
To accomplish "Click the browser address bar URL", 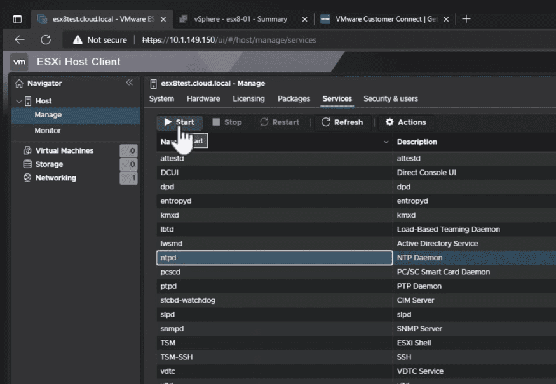I will (x=229, y=40).
